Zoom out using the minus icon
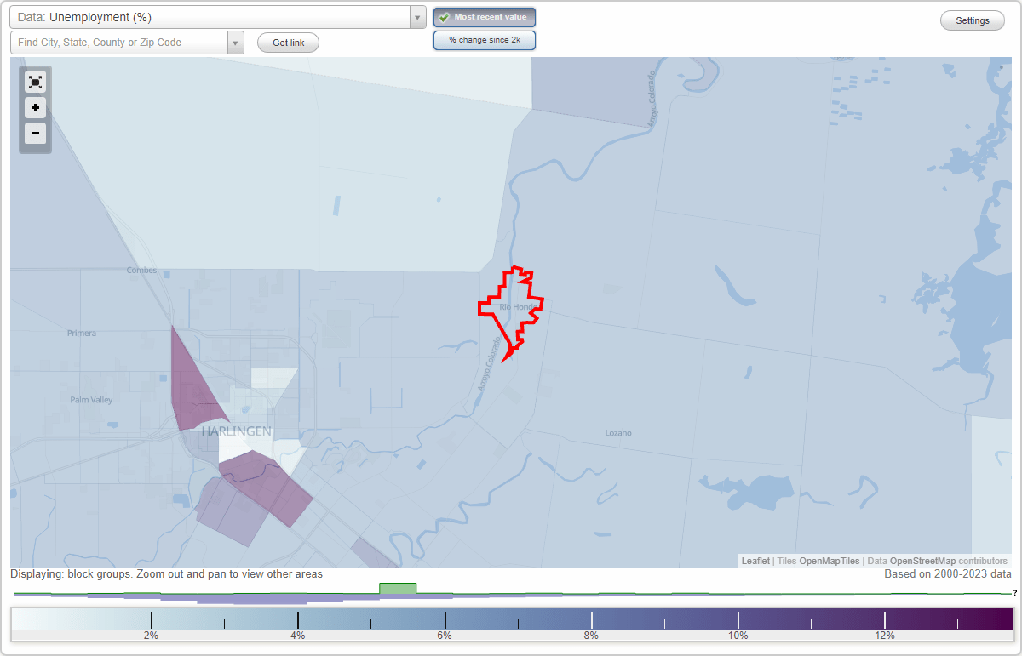The height and width of the screenshot is (656, 1022). point(35,134)
